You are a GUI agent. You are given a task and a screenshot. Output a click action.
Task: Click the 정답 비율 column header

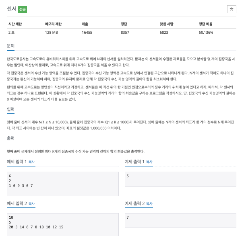tap(205, 24)
